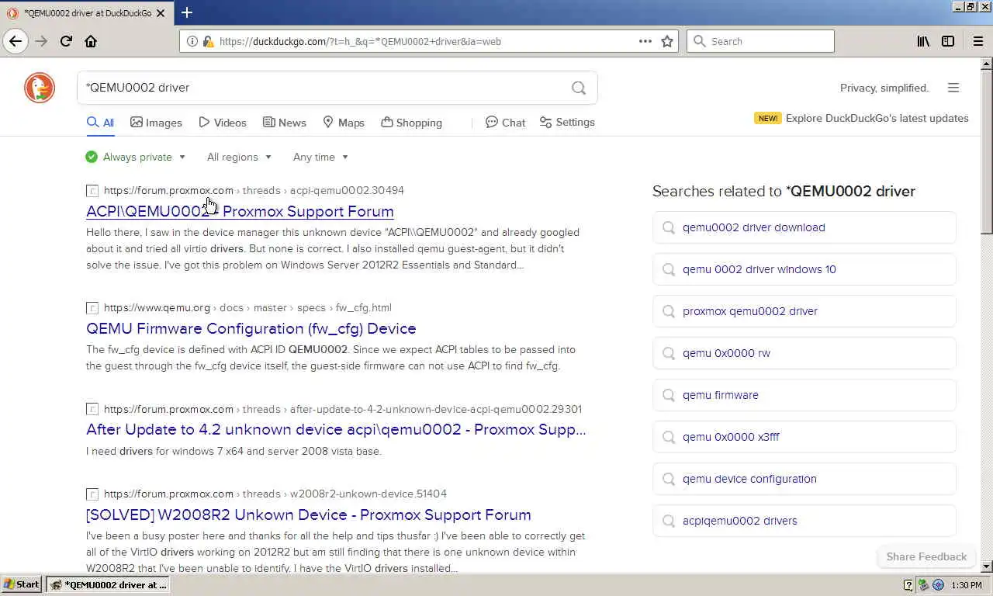Click favicon beside first forum.proxmox.com result
Image resolution: width=993 pixels, height=596 pixels.
click(x=92, y=191)
